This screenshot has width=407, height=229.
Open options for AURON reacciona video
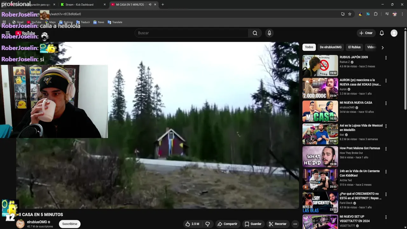(386, 81)
